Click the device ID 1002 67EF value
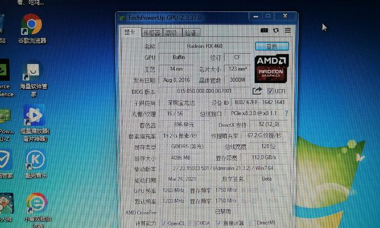 tap(260, 103)
